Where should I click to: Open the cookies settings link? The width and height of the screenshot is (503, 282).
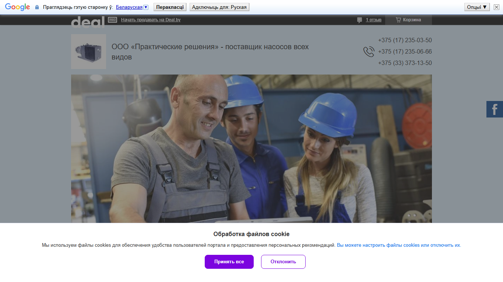(x=399, y=245)
